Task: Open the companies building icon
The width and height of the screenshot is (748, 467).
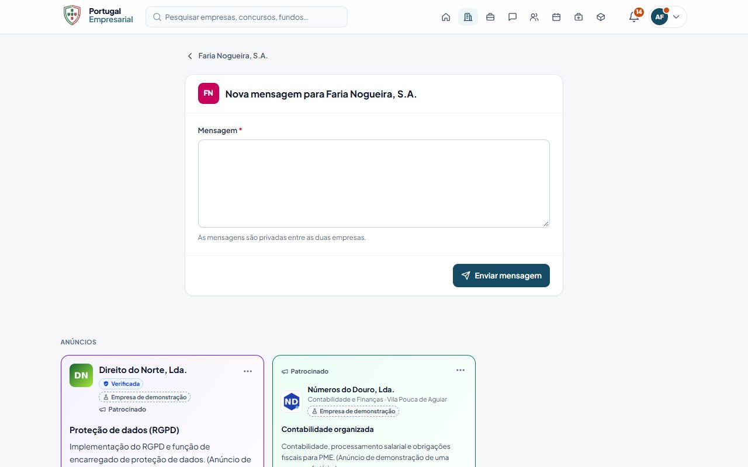Action: 468,17
